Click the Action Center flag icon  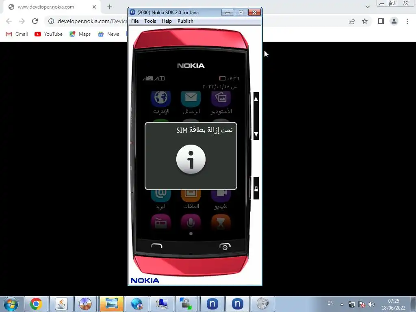[361, 304]
